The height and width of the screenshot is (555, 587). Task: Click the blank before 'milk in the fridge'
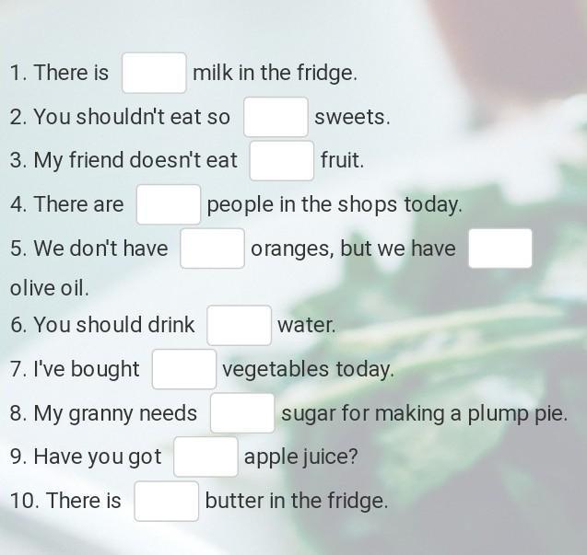tap(154, 73)
